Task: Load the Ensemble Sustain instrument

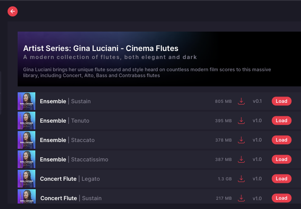Action: click(281, 101)
